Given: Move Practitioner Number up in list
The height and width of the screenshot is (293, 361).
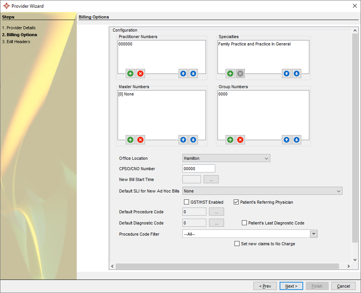Looking at the screenshot, I should coord(183,74).
